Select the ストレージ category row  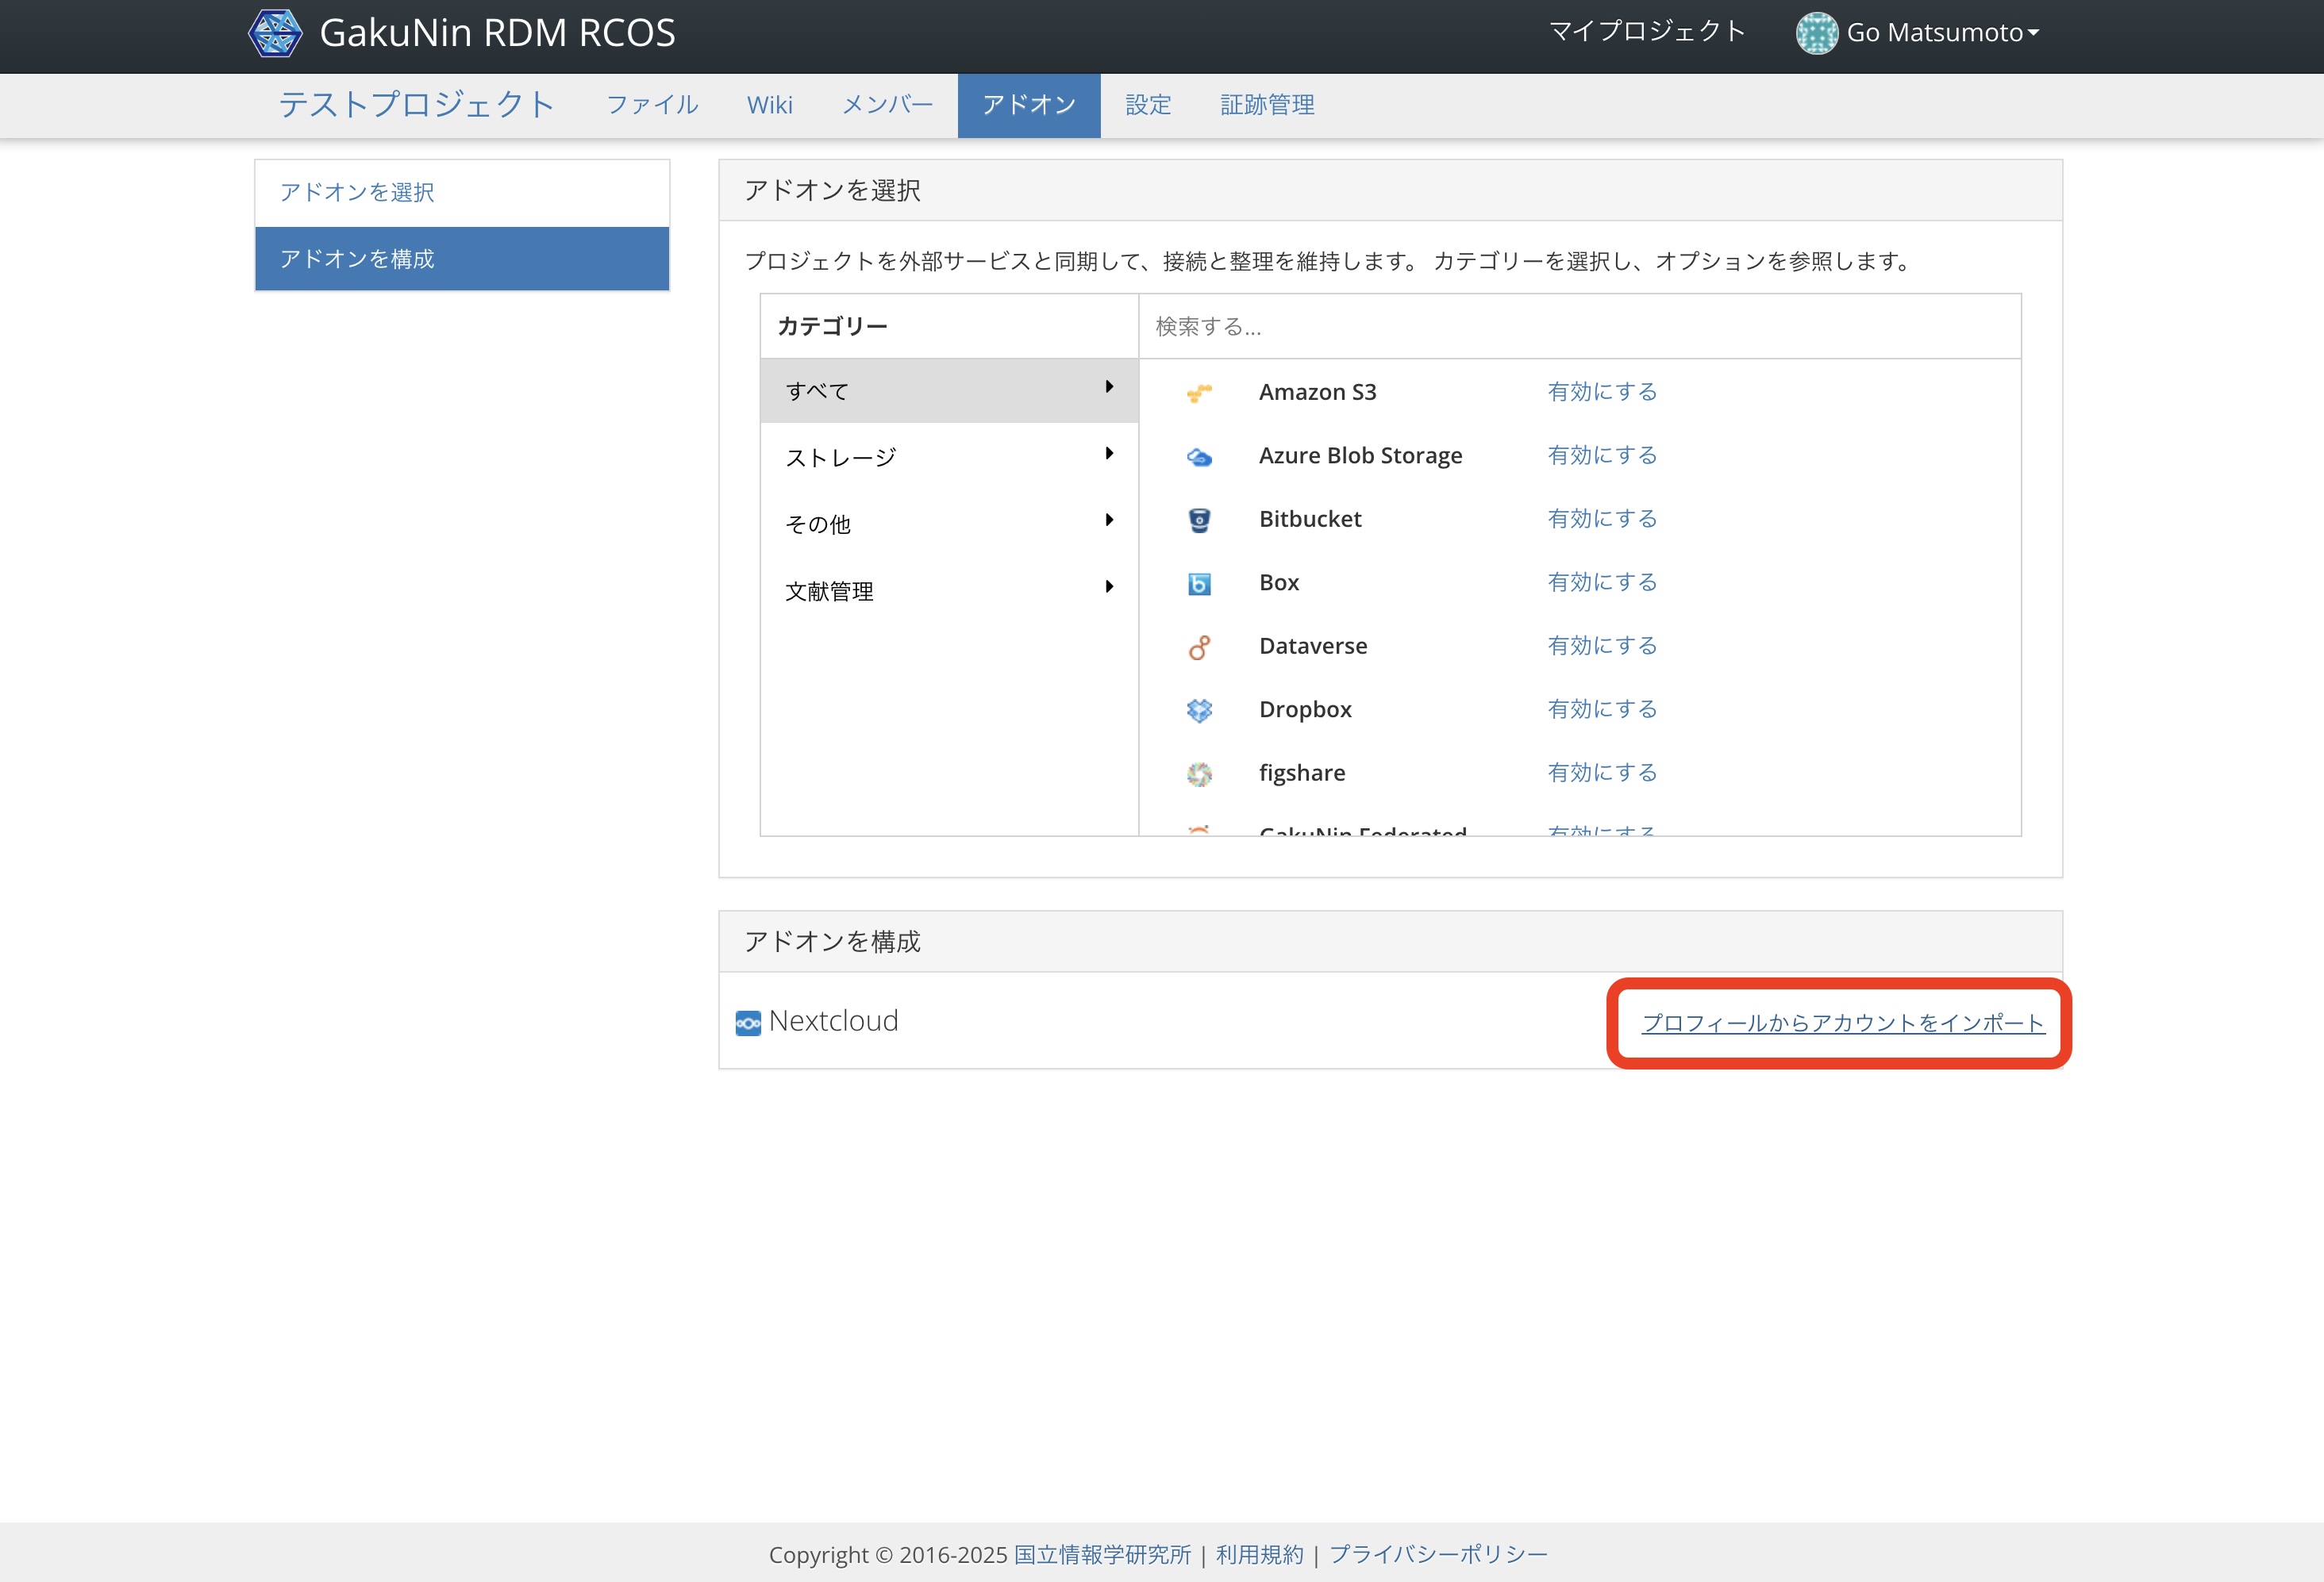coord(949,458)
